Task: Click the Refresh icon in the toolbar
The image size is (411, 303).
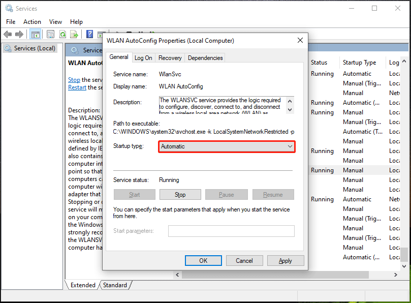Action: tap(62, 34)
